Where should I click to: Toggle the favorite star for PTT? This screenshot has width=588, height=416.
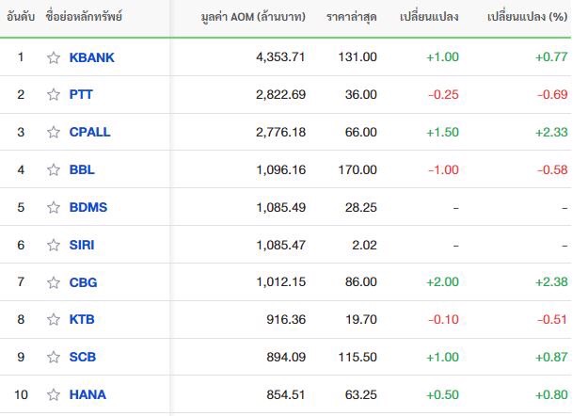[54, 94]
